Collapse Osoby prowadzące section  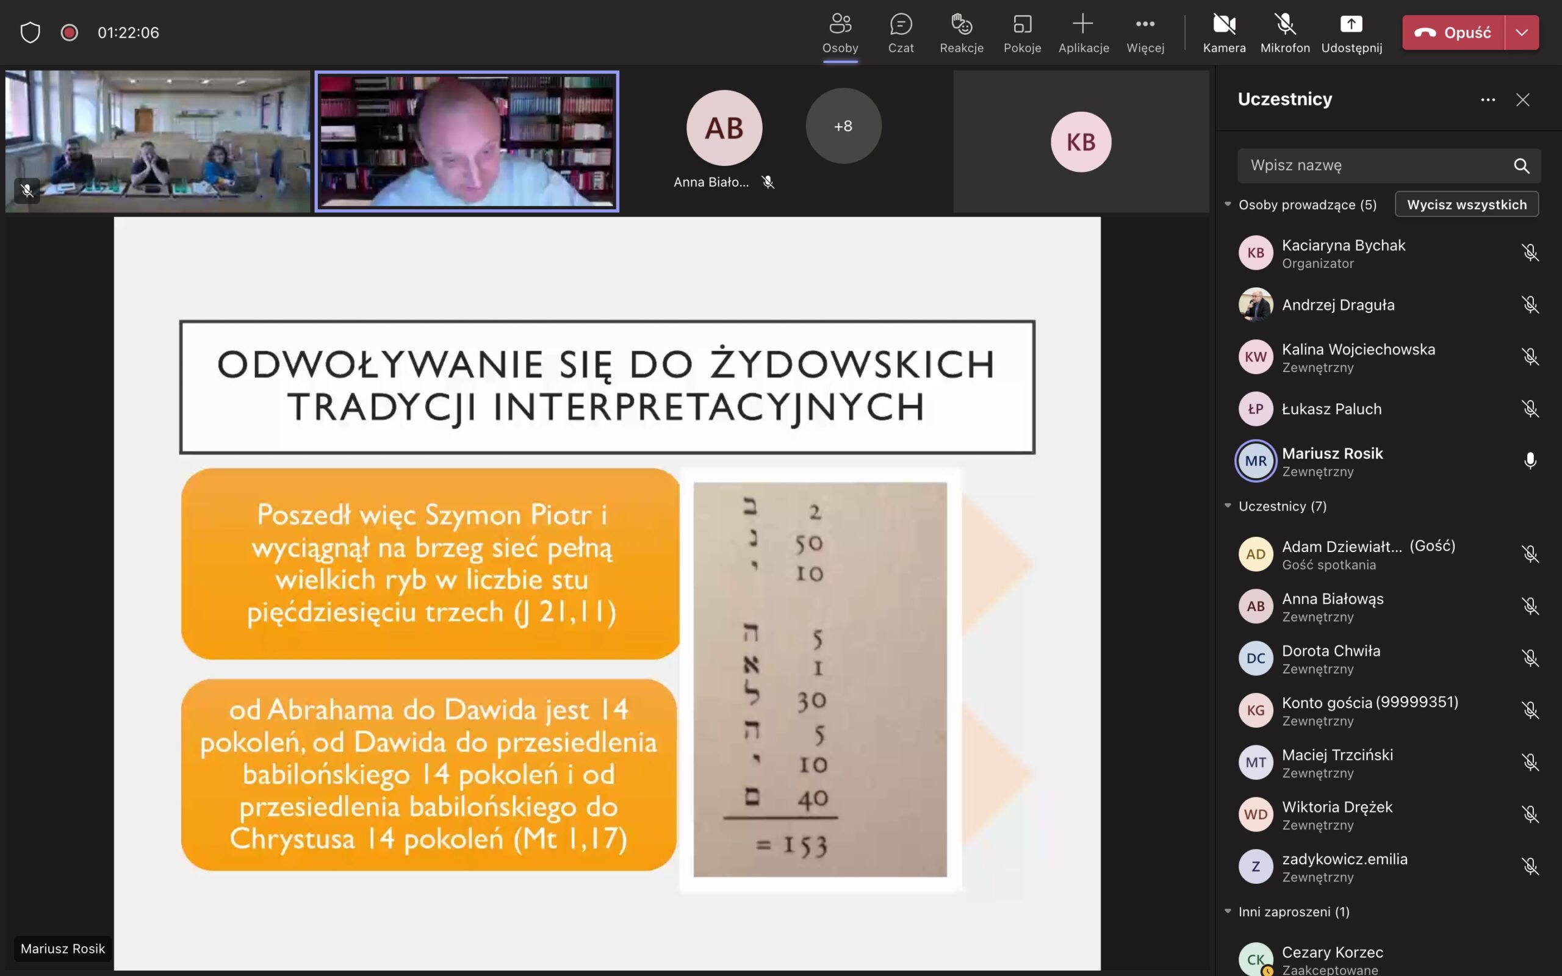click(1228, 204)
